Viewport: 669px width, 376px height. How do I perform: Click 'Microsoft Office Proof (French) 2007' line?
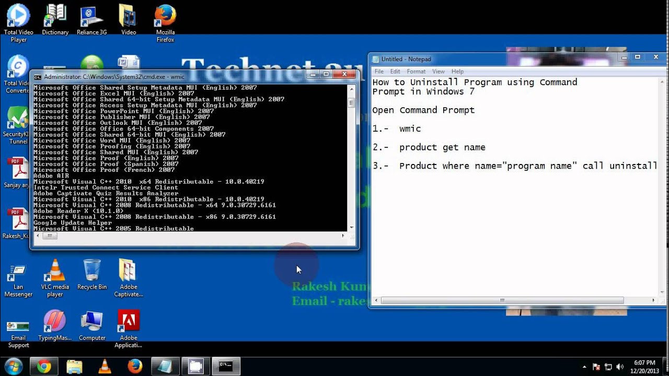[104, 170]
